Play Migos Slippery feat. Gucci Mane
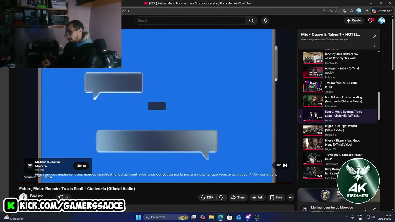 [338, 144]
